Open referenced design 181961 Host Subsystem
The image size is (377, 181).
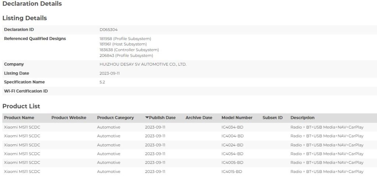click(x=123, y=44)
